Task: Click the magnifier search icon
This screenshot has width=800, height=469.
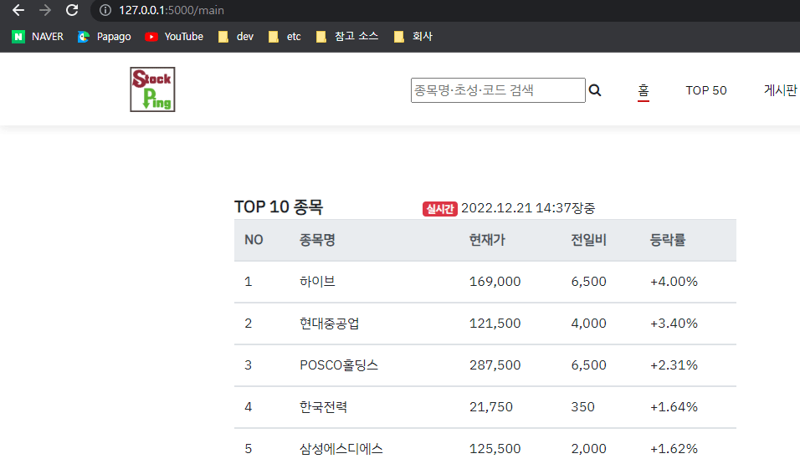Action: click(595, 90)
